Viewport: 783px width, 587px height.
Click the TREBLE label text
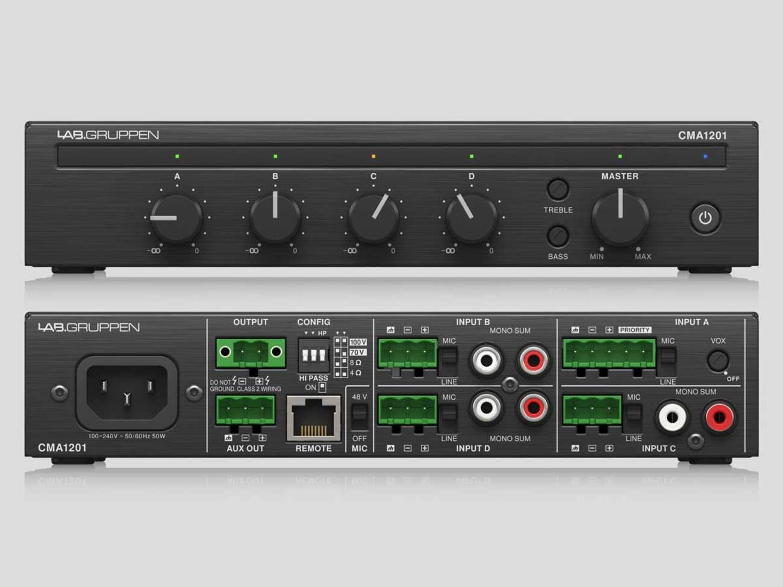pyautogui.click(x=558, y=210)
